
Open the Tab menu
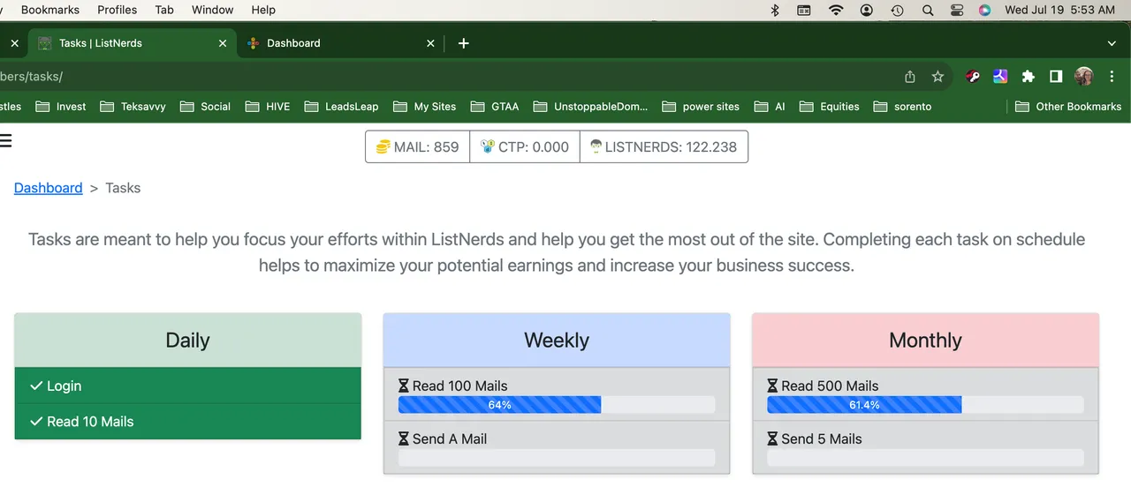pos(164,10)
